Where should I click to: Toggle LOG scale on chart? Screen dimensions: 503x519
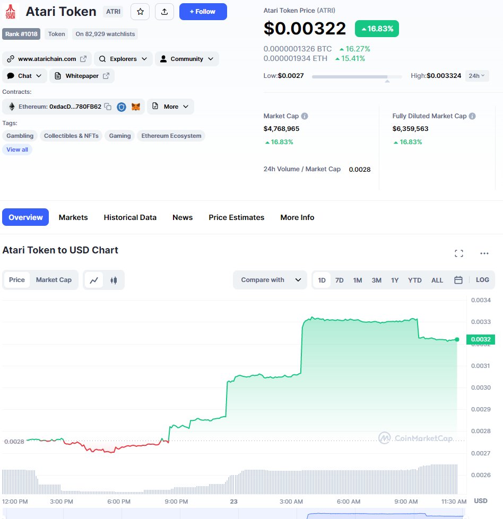[482, 280]
